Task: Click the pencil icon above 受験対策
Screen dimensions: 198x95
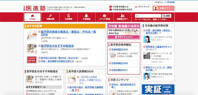Action: (x=50, y=16)
